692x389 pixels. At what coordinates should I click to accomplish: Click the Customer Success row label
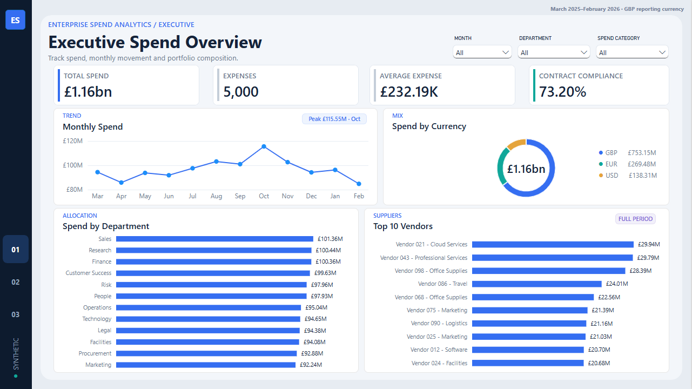tap(89, 273)
